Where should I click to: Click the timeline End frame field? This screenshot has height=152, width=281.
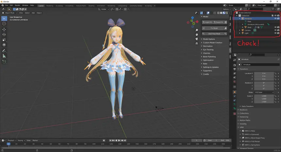225,140
